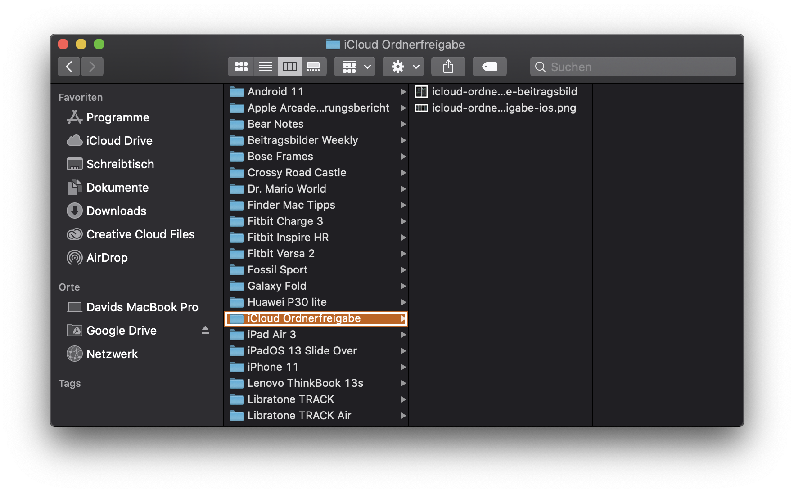The height and width of the screenshot is (493, 794).
Task: Click the Tags section header
Action: point(70,383)
